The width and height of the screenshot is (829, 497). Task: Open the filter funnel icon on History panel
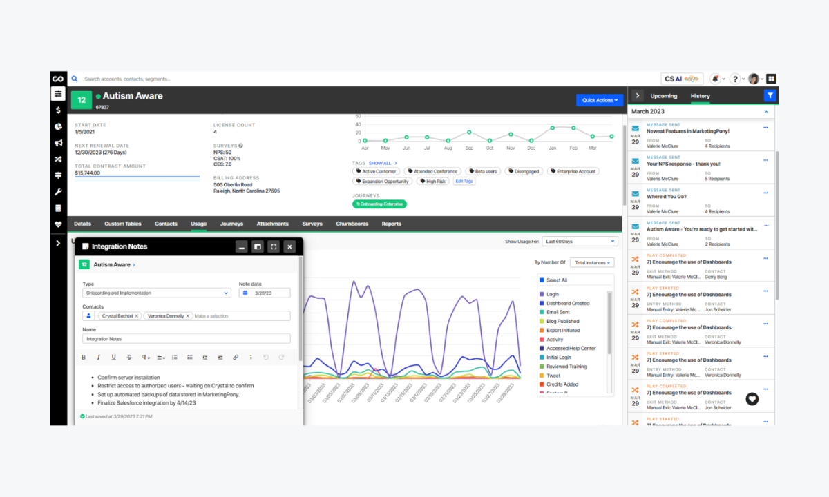(770, 95)
